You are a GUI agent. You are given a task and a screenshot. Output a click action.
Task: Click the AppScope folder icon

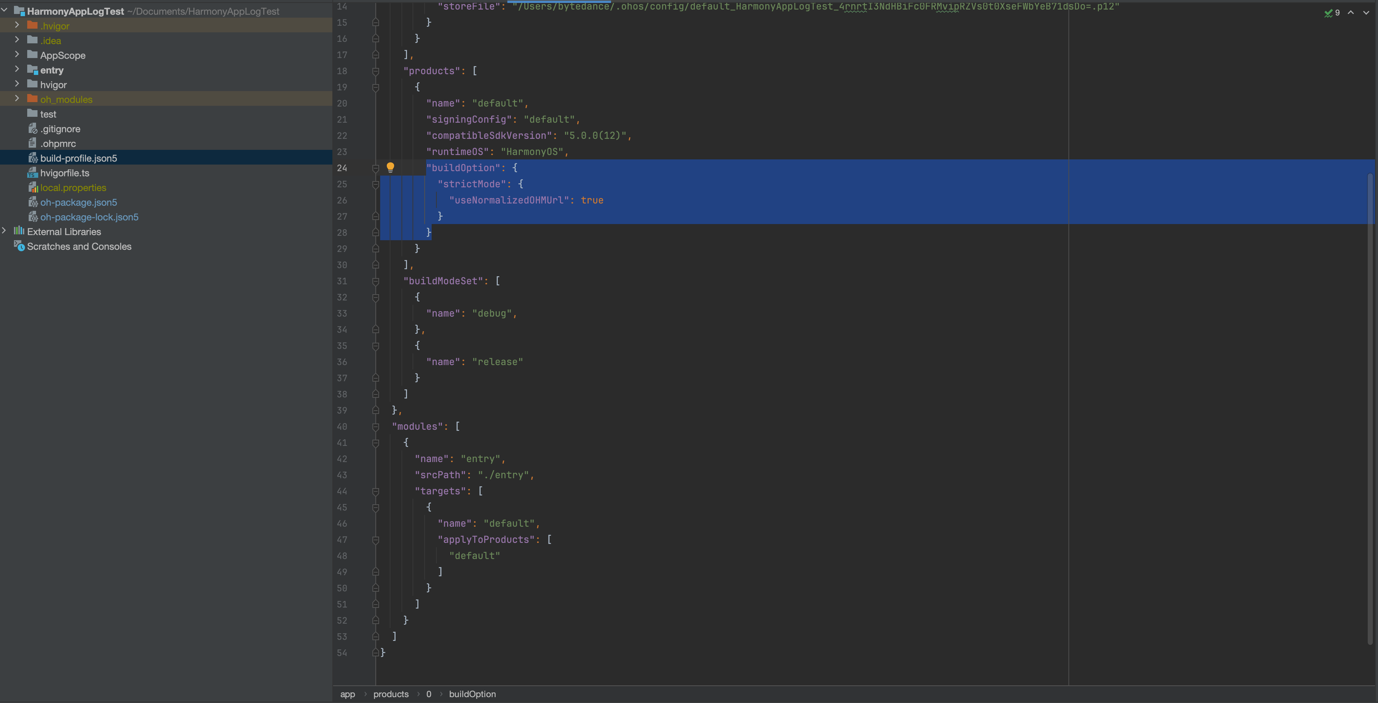click(x=32, y=54)
